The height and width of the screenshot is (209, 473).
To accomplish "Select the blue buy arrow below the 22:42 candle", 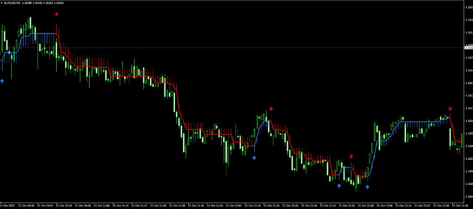I will (x=339, y=186).
